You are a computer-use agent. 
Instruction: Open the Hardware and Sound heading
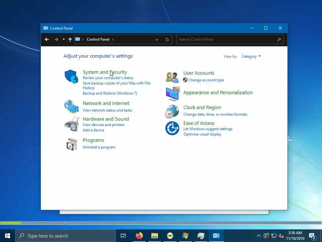[106, 119]
